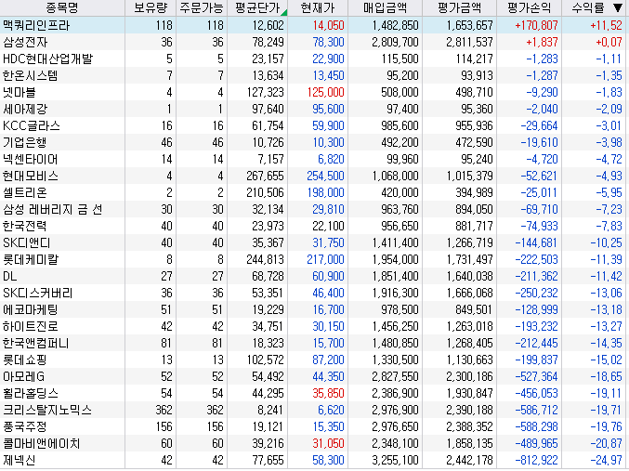Select the 맥쿼리인프라 stock row
This screenshot has width=629, height=471.
(314, 25)
